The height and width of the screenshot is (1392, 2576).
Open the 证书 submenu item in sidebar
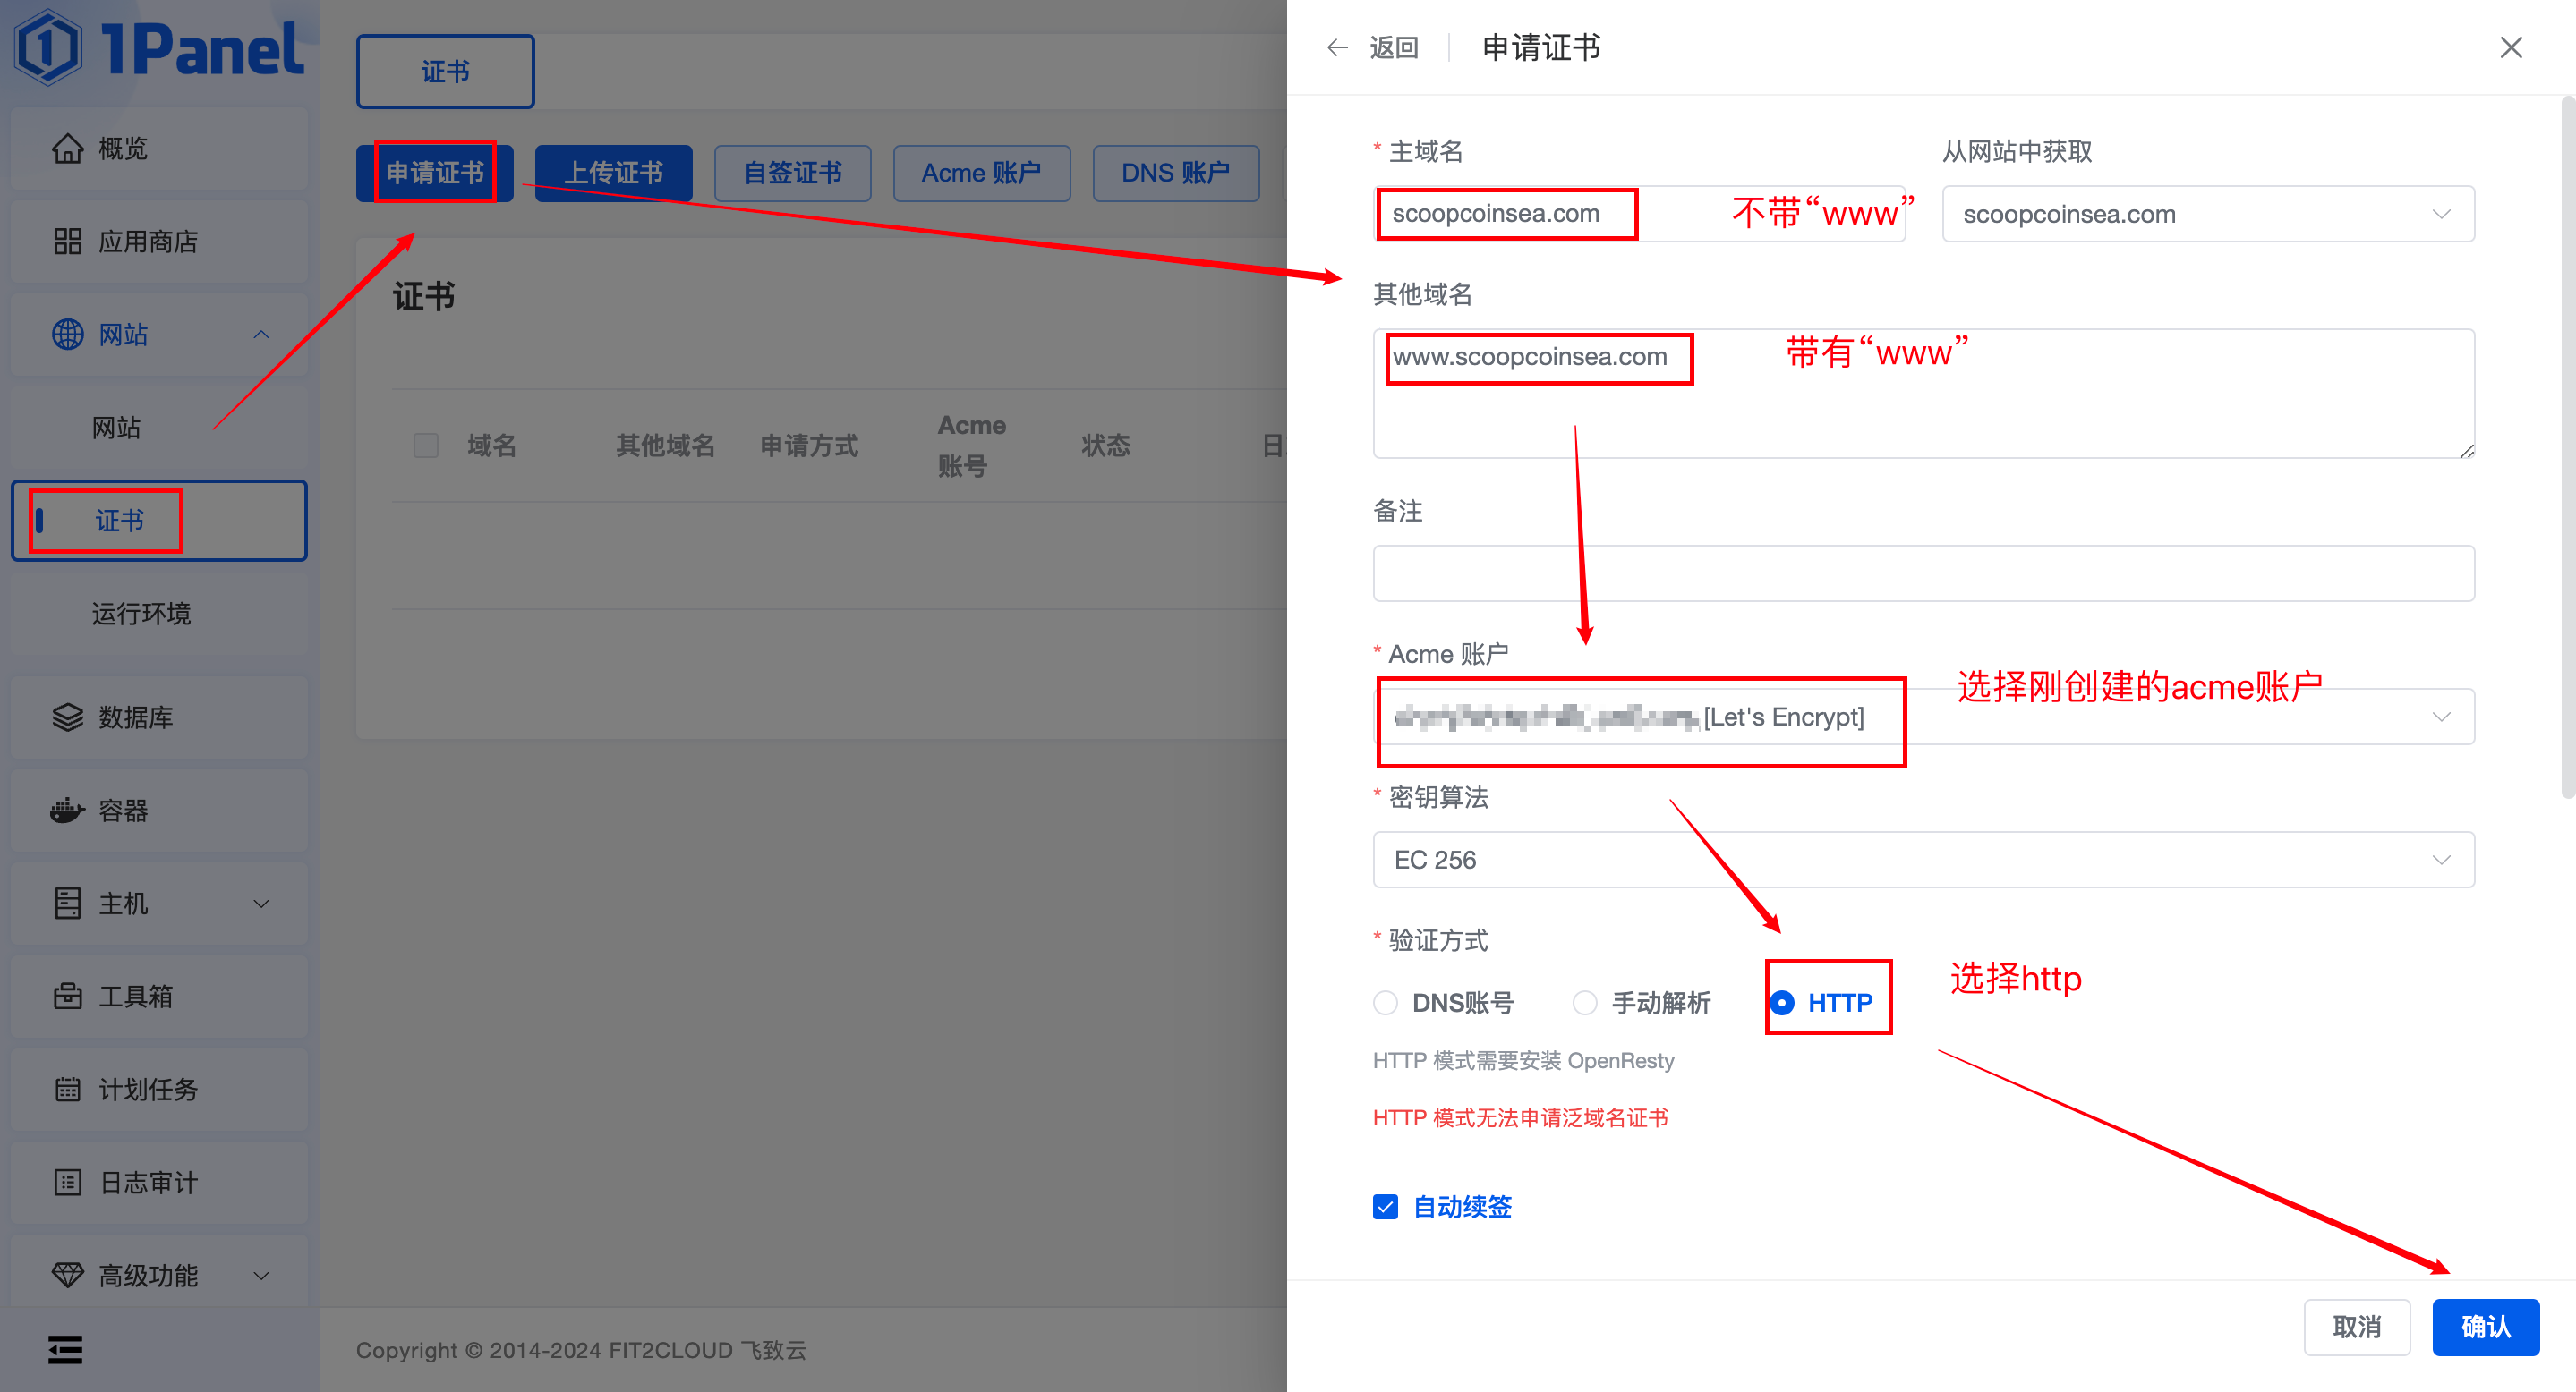(x=159, y=521)
